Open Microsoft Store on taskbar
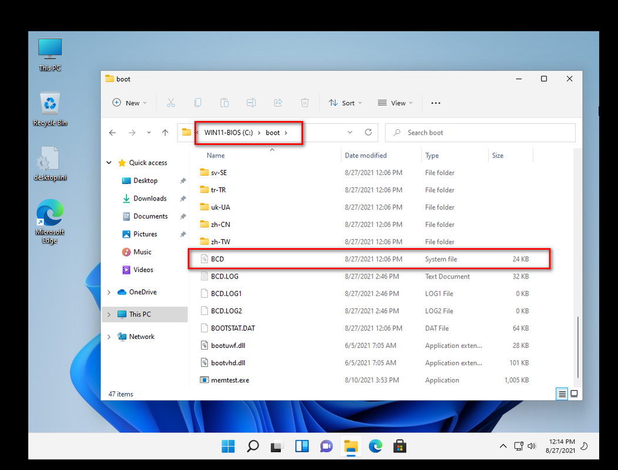Viewport: 618px width, 470px height. (x=399, y=446)
